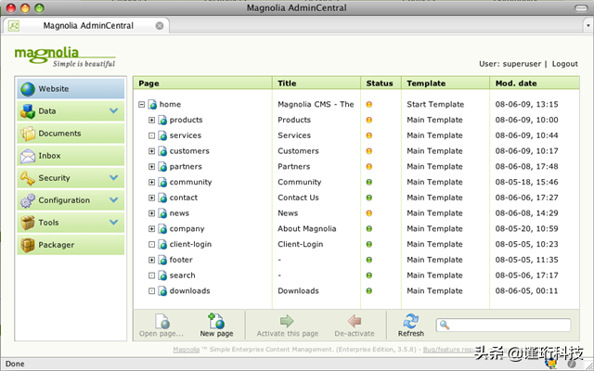Image resolution: width=594 pixels, height=371 pixels.
Task: Close the Magnolia AdminCentral tab
Action: pos(160,26)
